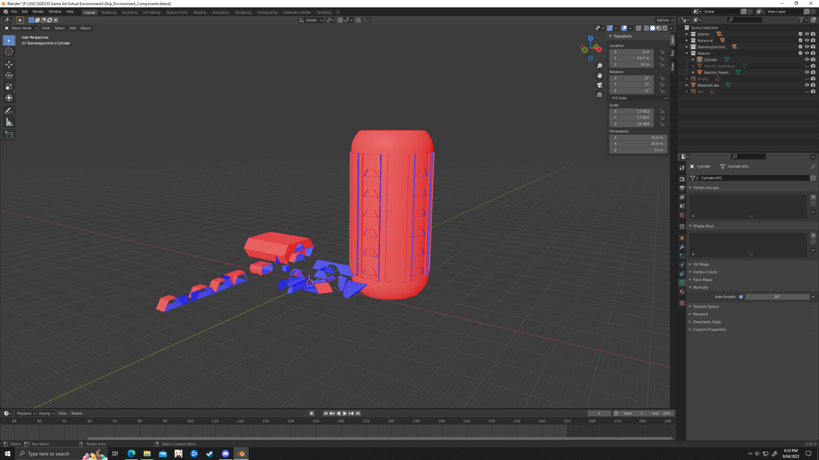This screenshot has width=819, height=460.
Task: Pick the Annotate tool
Action: point(9,111)
